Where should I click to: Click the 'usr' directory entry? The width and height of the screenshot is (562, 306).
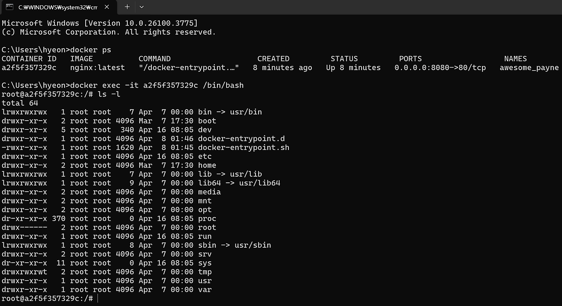(205, 281)
